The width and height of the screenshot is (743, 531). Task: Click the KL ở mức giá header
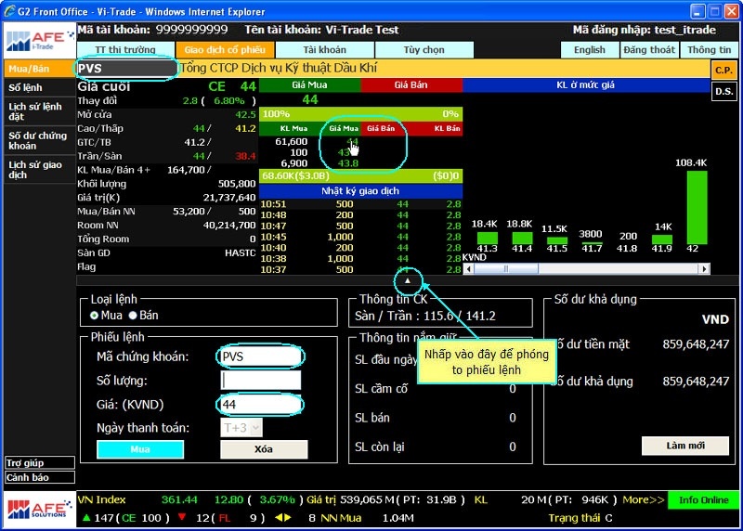tap(585, 85)
